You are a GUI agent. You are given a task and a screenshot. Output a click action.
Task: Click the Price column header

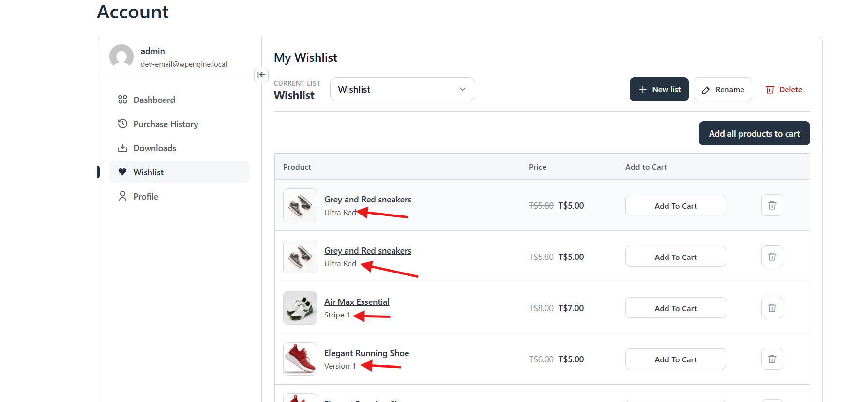click(x=538, y=167)
